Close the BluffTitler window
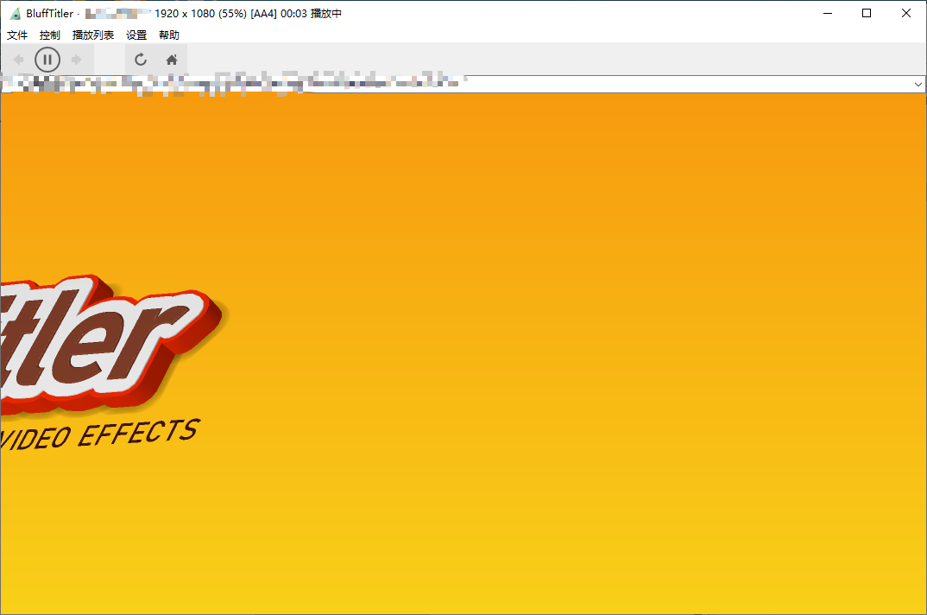 (x=906, y=14)
